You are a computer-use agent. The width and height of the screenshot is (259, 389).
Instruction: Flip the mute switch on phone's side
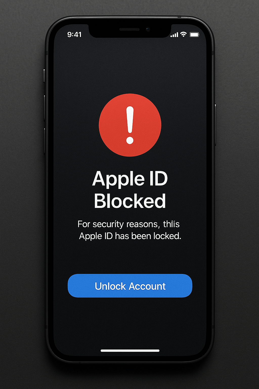[44, 76]
